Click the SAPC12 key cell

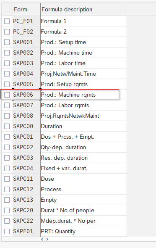[26, 189]
